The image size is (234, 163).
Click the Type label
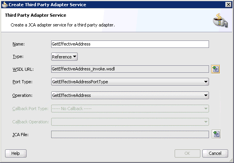tap(18, 57)
